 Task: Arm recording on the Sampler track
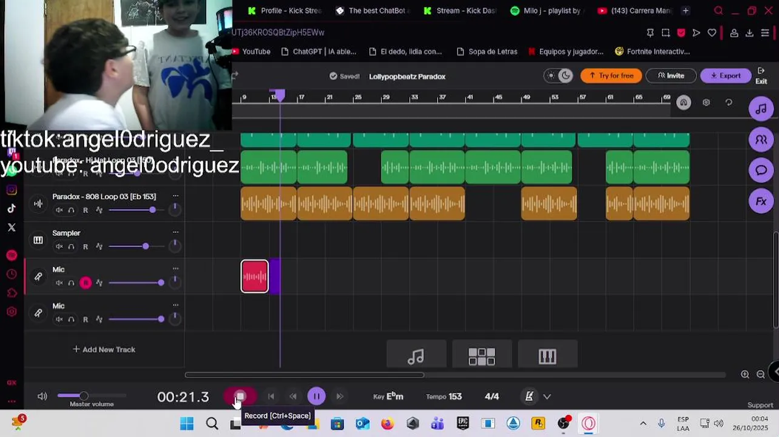pyautogui.click(x=86, y=246)
